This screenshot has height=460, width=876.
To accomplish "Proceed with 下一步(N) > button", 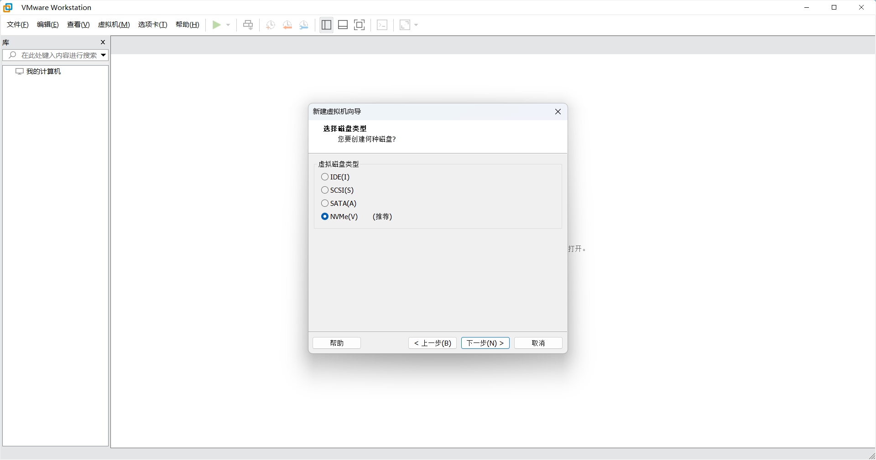I will [485, 343].
